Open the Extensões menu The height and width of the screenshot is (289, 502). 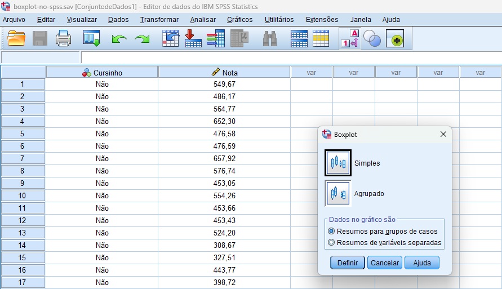[x=322, y=20]
